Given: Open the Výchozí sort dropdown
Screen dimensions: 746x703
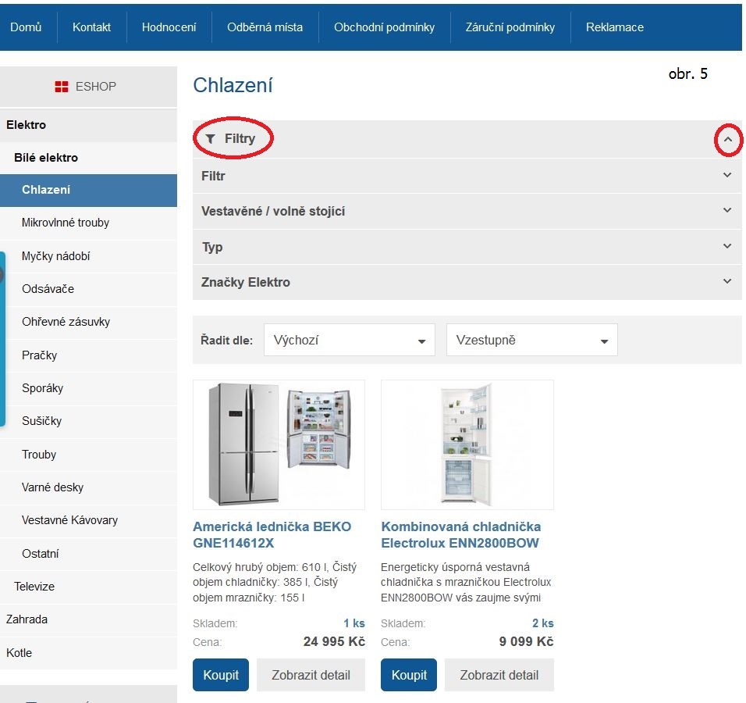Looking at the screenshot, I should tap(350, 340).
